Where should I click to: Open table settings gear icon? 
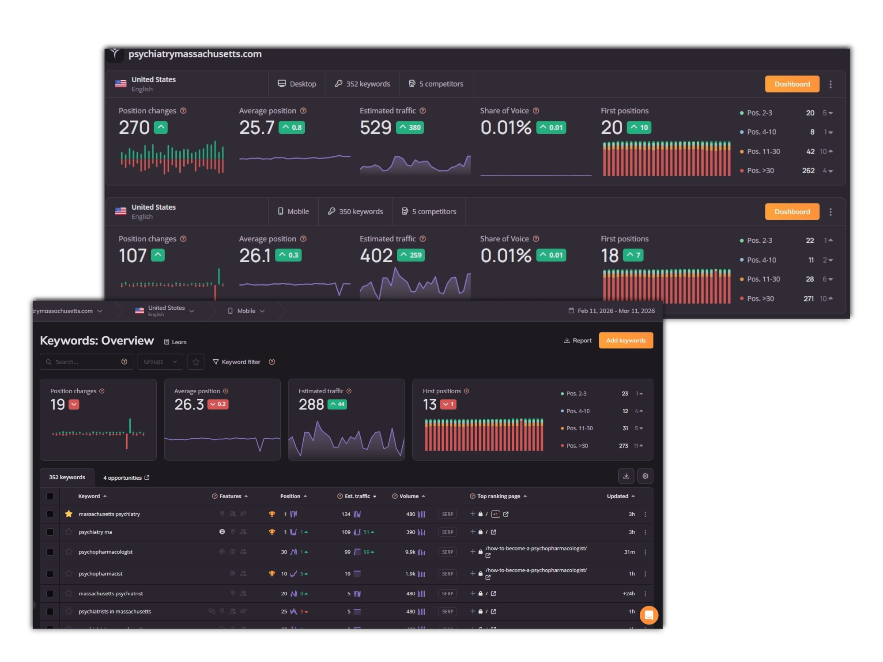645,476
